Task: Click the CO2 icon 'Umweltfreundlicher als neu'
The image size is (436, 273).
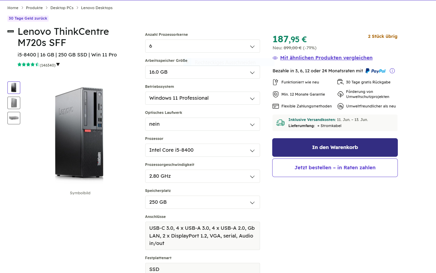Action: tap(340, 106)
